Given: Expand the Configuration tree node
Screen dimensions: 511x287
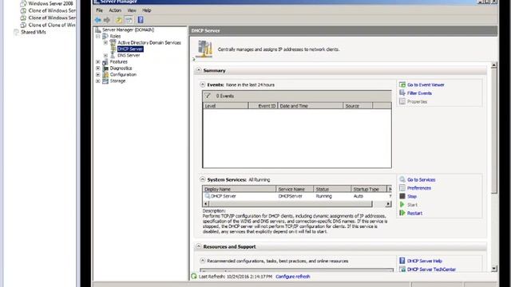Looking at the screenshot, I should (x=98, y=74).
